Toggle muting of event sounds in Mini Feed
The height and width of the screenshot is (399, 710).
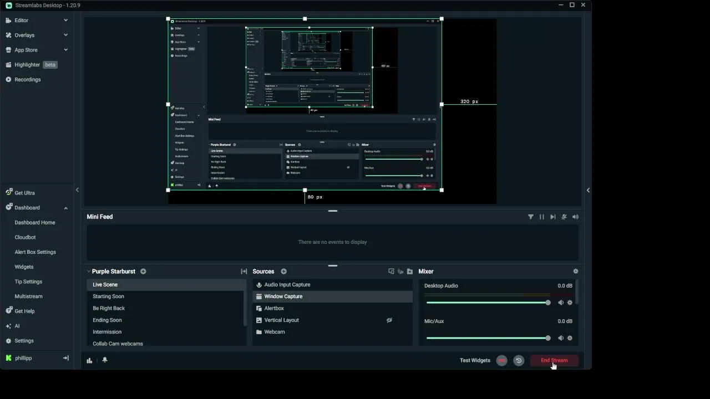[x=564, y=217]
